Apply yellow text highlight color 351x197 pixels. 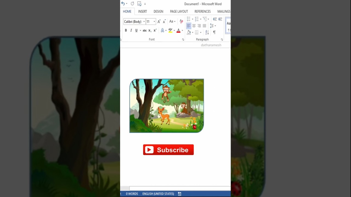click(x=170, y=30)
